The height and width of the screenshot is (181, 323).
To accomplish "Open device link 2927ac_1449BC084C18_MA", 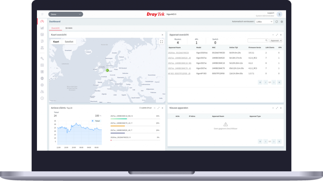I will coord(180,63).
